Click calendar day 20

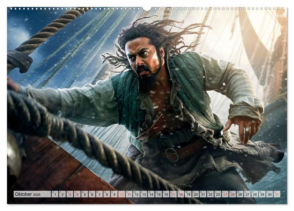(x=196, y=194)
